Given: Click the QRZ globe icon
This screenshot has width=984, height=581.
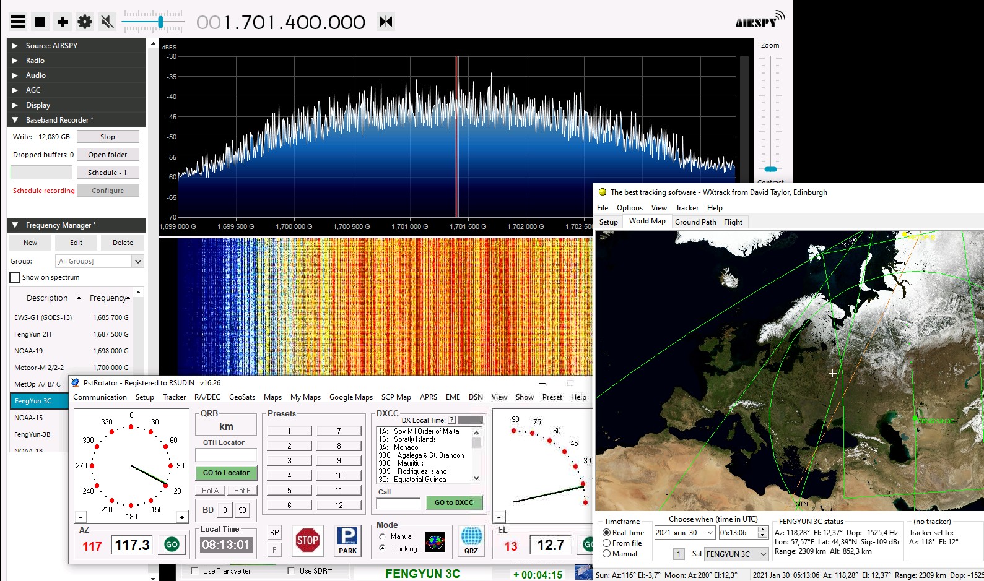Looking at the screenshot, I should pyautogui.click(x=471, y=541).
